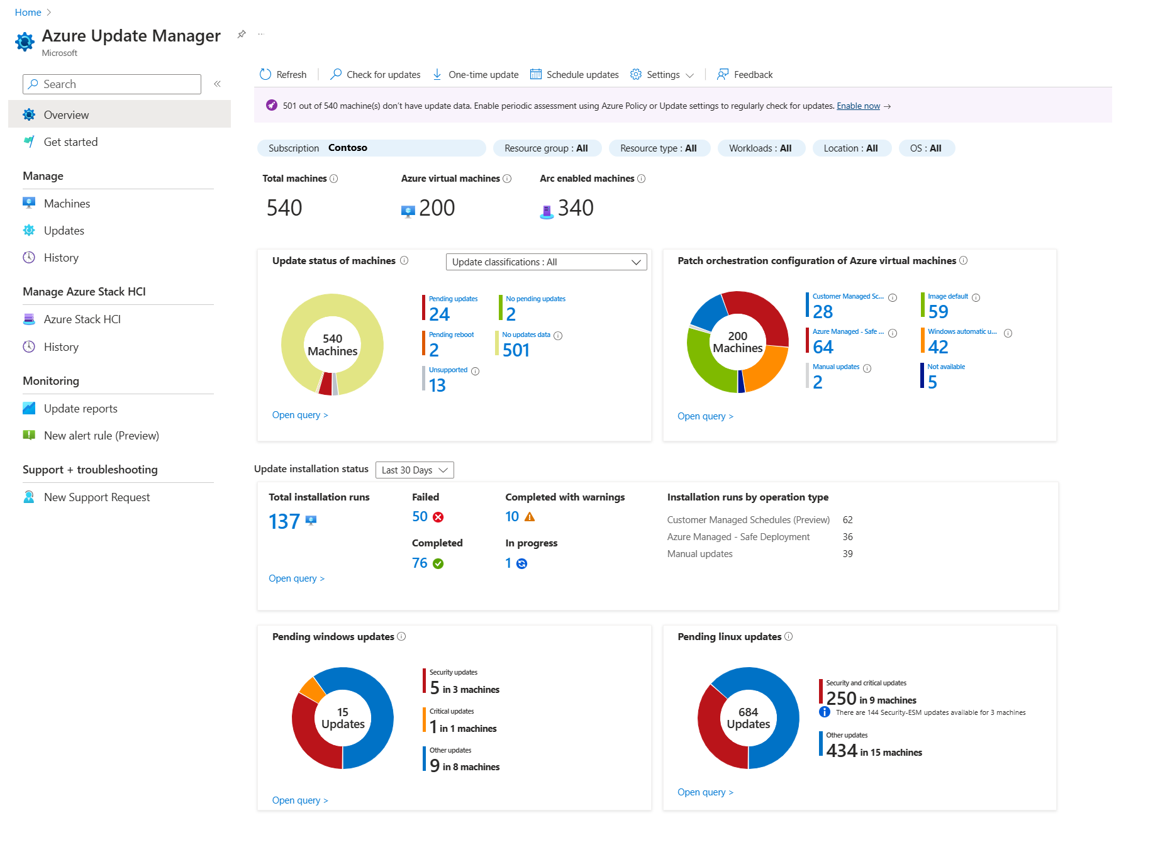Click the info icon next to Total machines
This screenshot has width=1170, height=857.
pyautogui.click(x=334, y=178)
